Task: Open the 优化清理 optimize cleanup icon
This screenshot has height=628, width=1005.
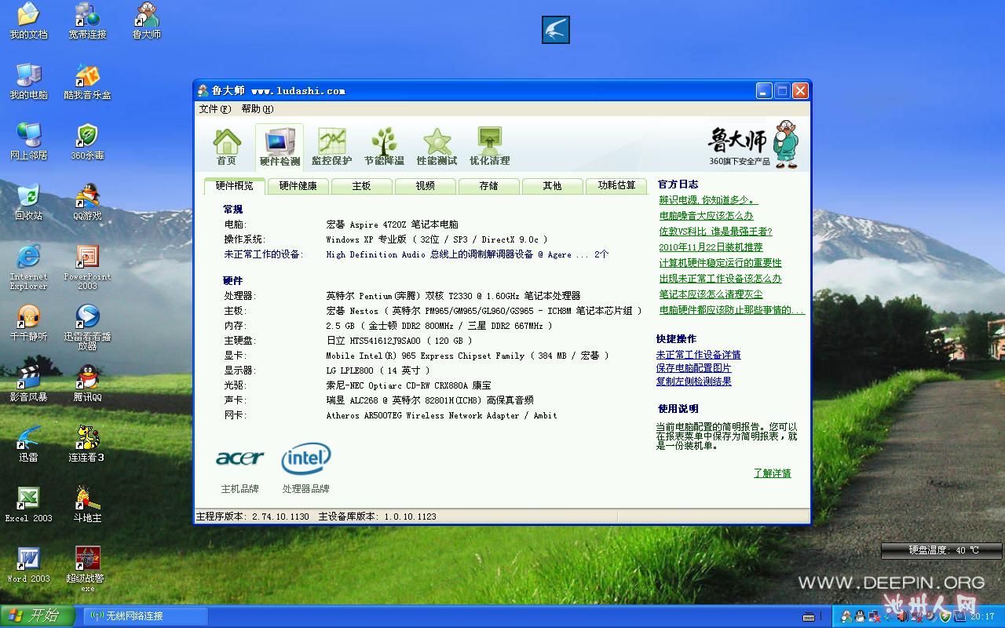Action: point(490,147)
